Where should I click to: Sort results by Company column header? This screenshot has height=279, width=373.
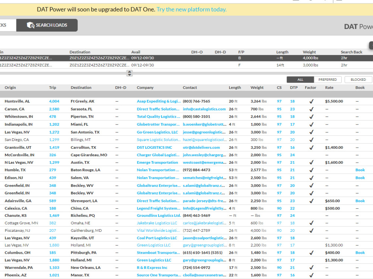point(145,87)
